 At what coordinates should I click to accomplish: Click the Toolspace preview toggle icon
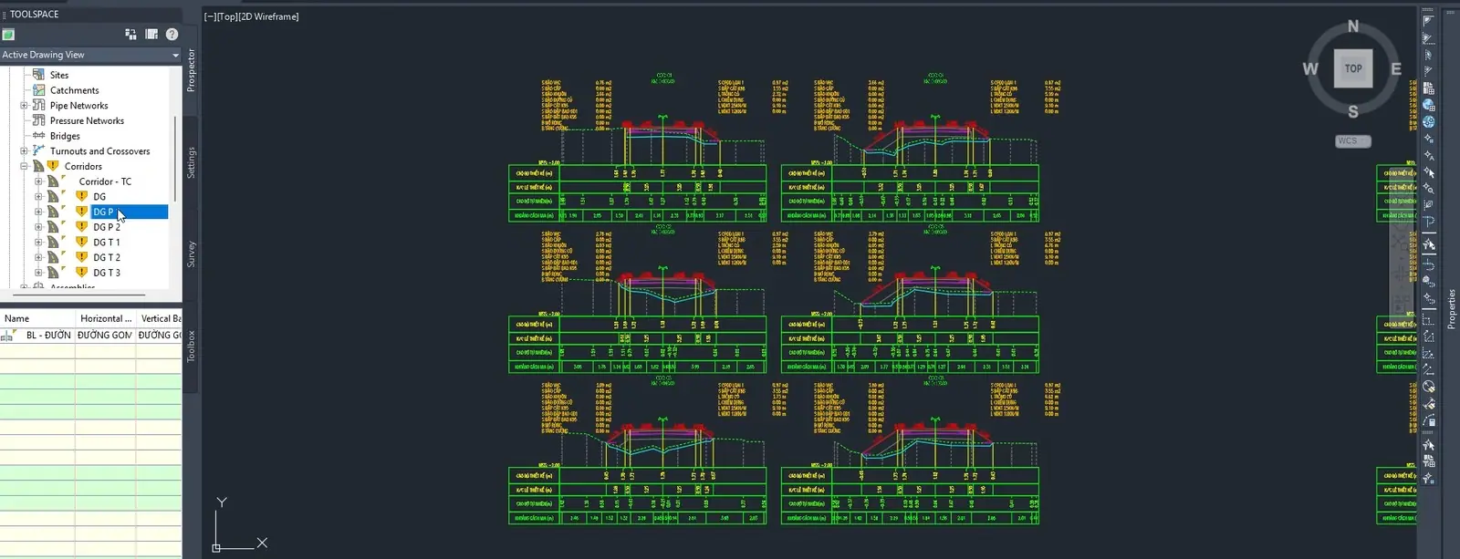pyautogui.click(x=151, y=35)
